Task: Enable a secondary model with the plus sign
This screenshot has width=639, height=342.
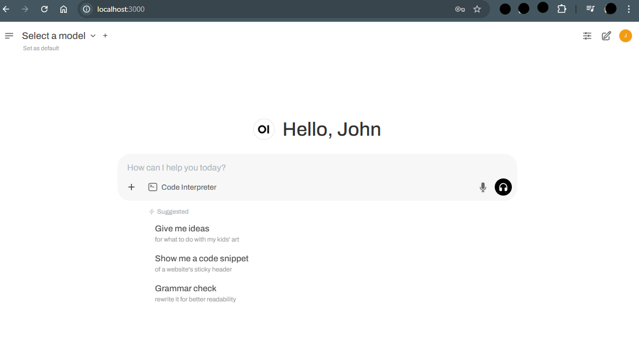Action: click(105, 35)
